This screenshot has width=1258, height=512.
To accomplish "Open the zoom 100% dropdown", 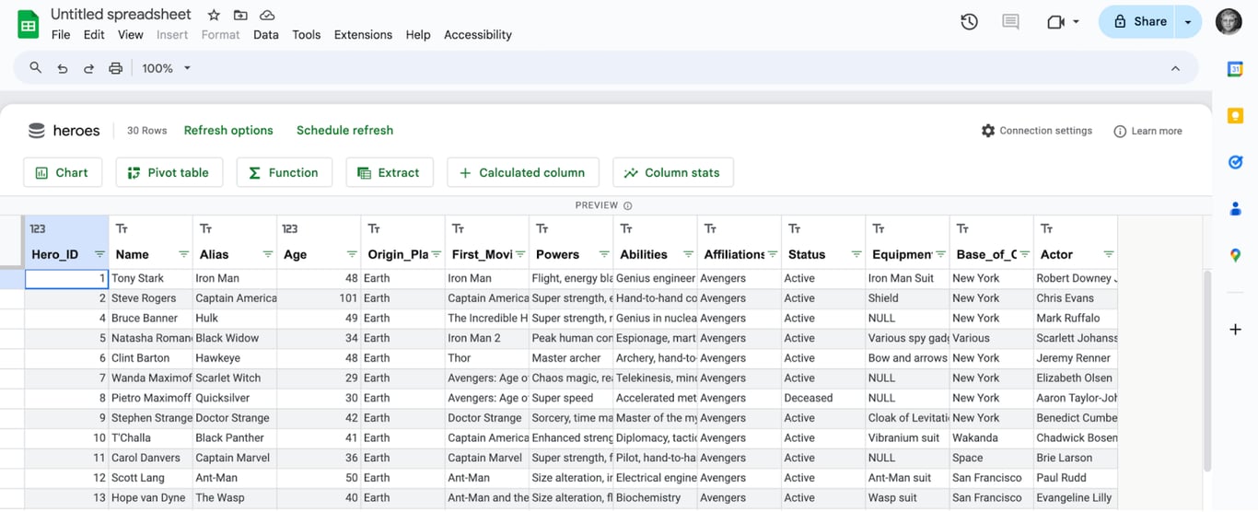I will tap(167, 68).
